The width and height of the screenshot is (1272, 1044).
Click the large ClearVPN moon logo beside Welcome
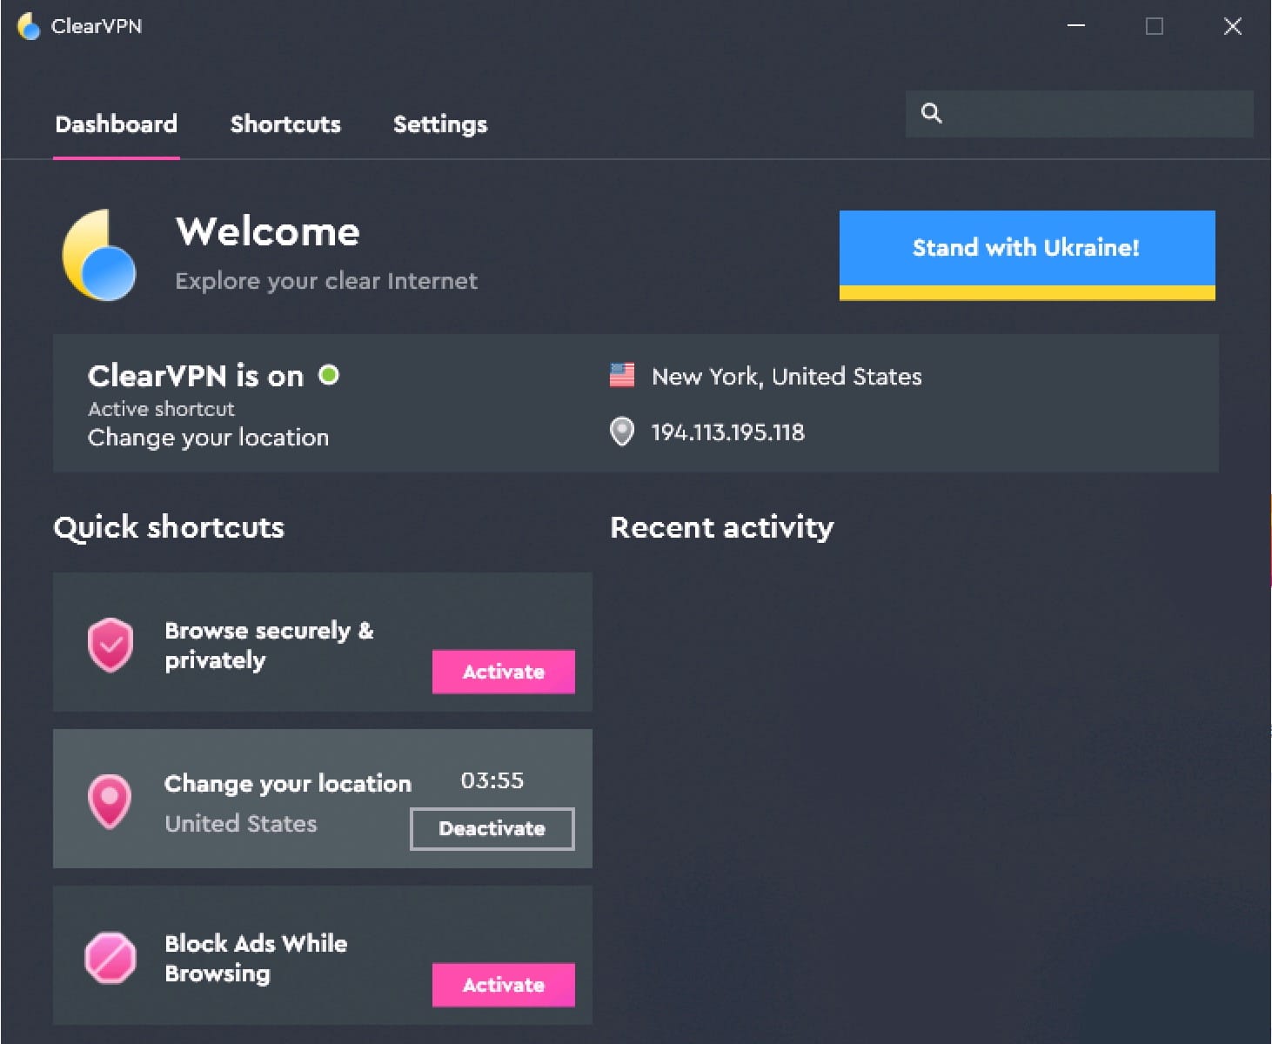click(99, 255)
